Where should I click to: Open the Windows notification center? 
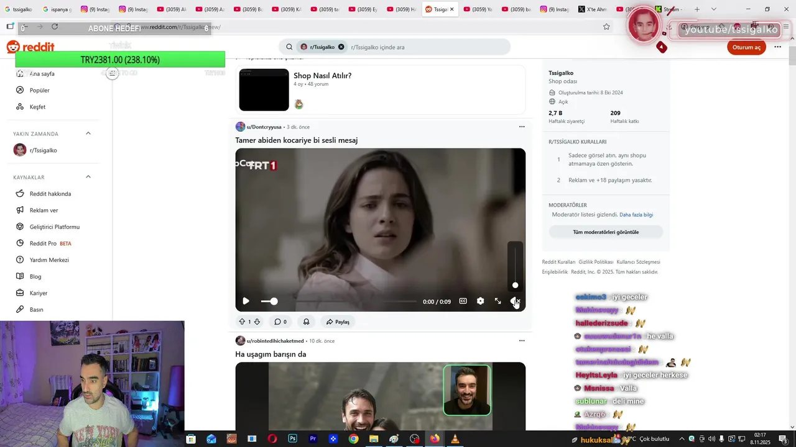[x=784, y=439]
